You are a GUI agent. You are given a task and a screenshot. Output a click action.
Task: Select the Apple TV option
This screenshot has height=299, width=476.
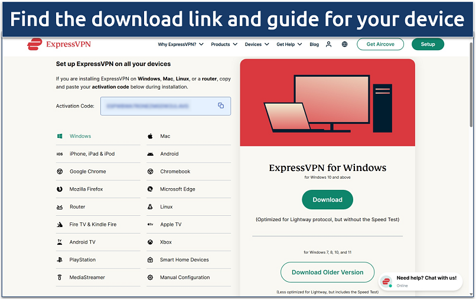tap(189, 225)
